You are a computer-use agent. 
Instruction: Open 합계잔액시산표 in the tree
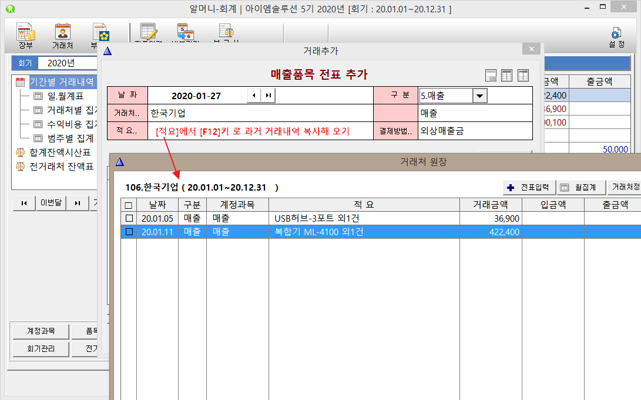pyautogui.click(x=60, y=152)
